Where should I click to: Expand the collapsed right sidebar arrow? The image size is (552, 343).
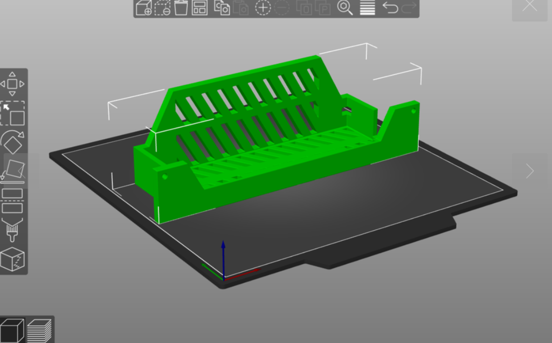click(529, 171)
